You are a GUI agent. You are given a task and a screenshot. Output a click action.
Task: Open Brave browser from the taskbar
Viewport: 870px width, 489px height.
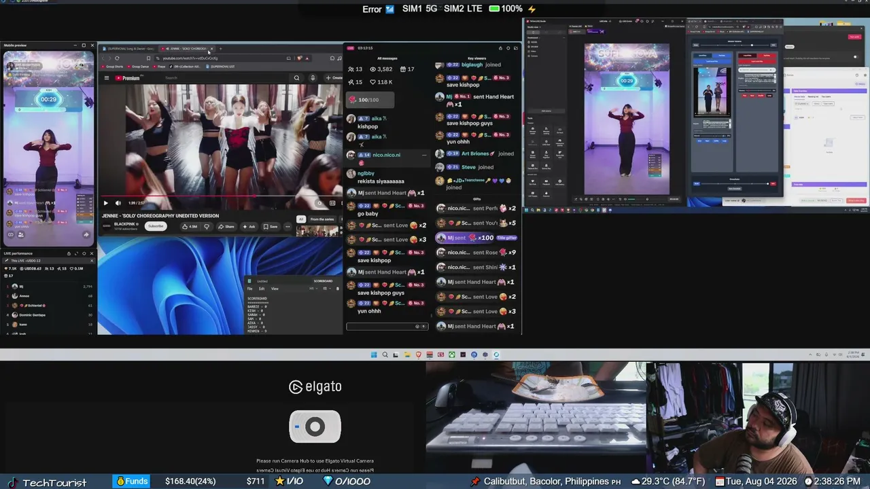(418, 355)
